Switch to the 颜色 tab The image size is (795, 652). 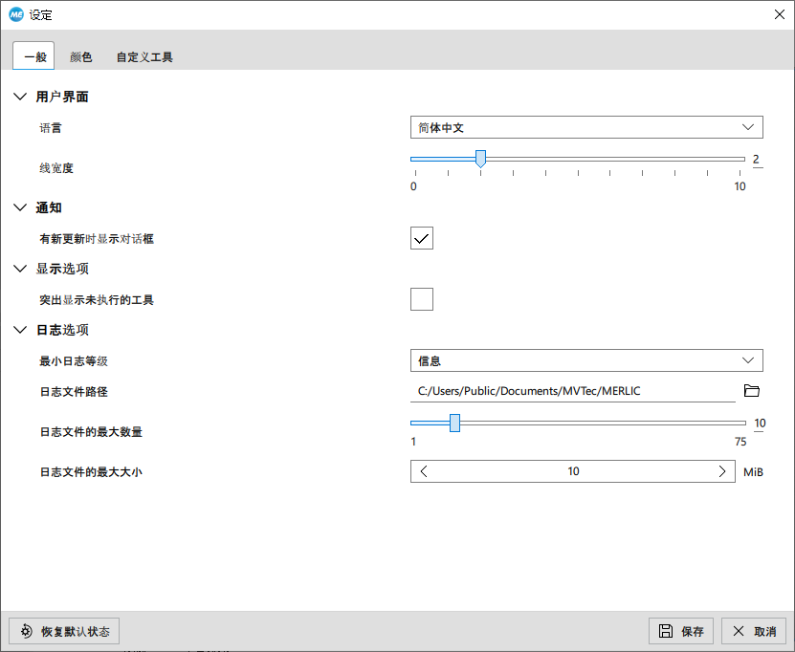coord(81,57)
